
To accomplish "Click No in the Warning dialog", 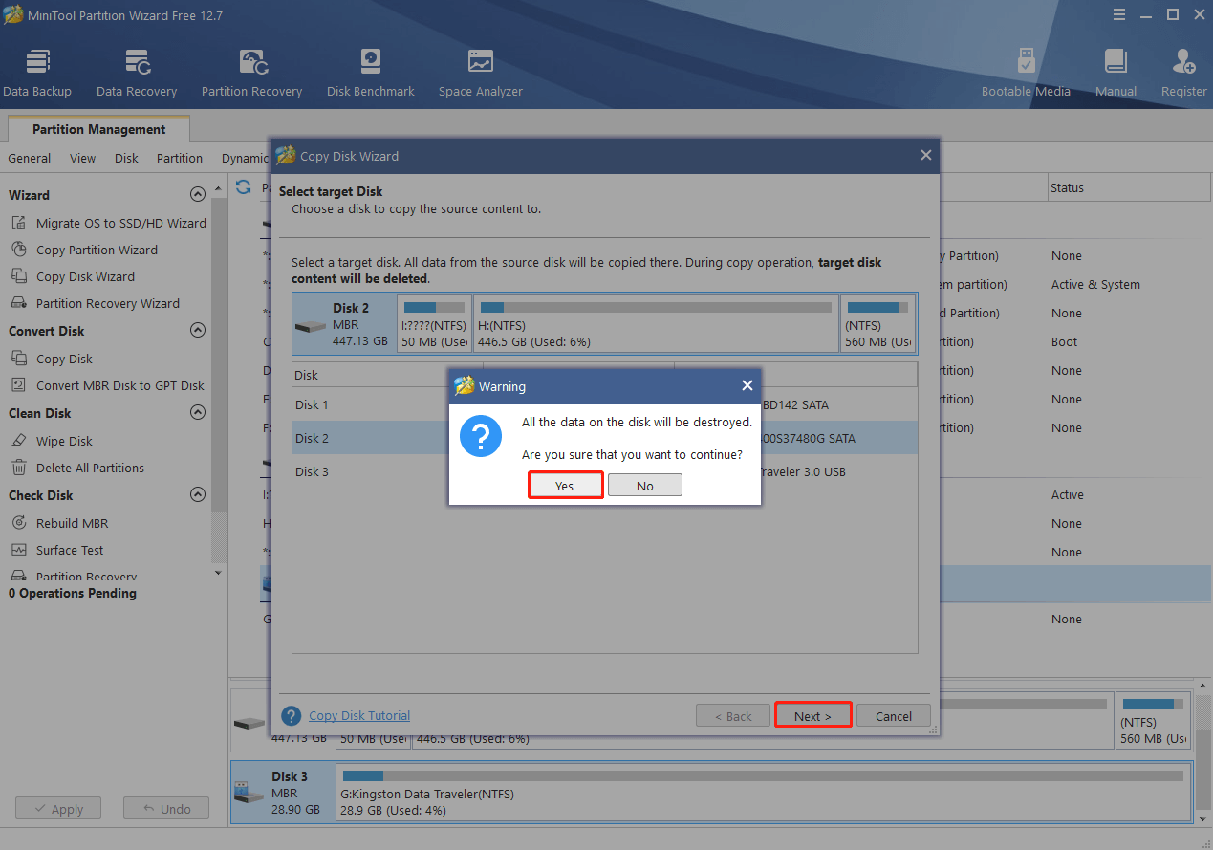I will 645,486.
